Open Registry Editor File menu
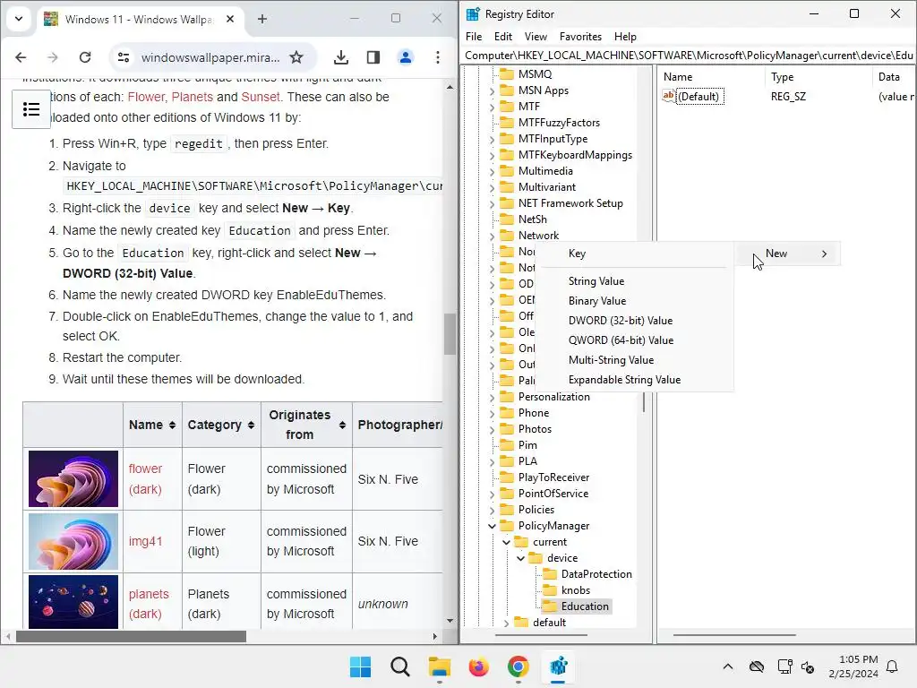 click(474, 36)
